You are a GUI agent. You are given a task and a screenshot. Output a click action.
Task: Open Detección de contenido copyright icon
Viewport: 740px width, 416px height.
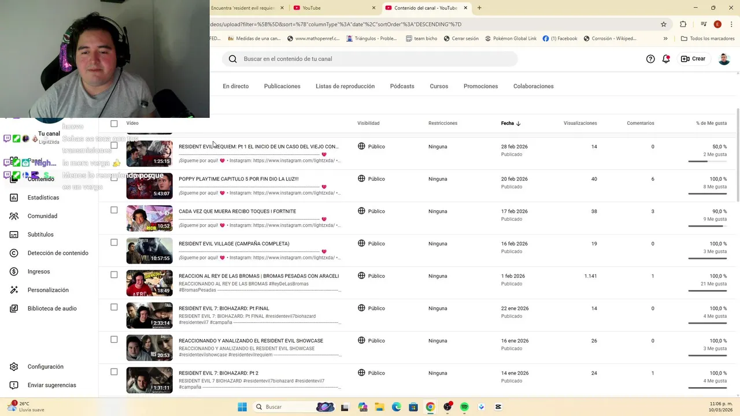click(x=14, y=253)
